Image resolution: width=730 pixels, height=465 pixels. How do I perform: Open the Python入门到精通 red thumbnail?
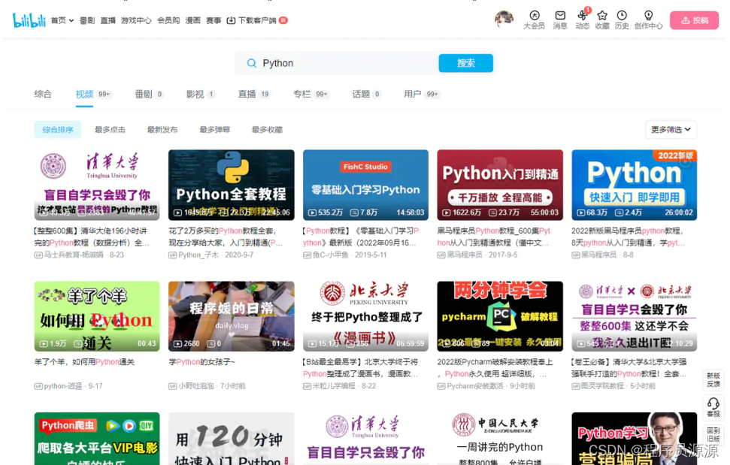pyautogui.click(x=500, y=185)
